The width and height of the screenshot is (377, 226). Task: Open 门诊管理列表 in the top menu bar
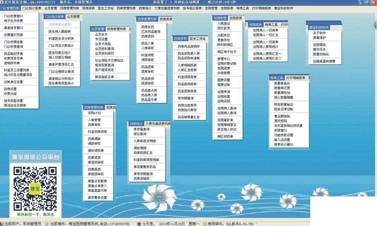[10, 8]
